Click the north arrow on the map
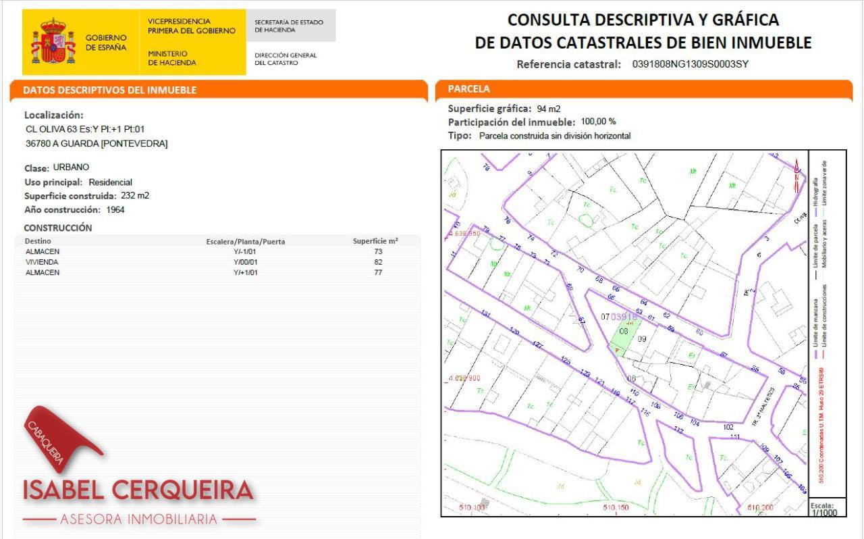 [796, 174]
